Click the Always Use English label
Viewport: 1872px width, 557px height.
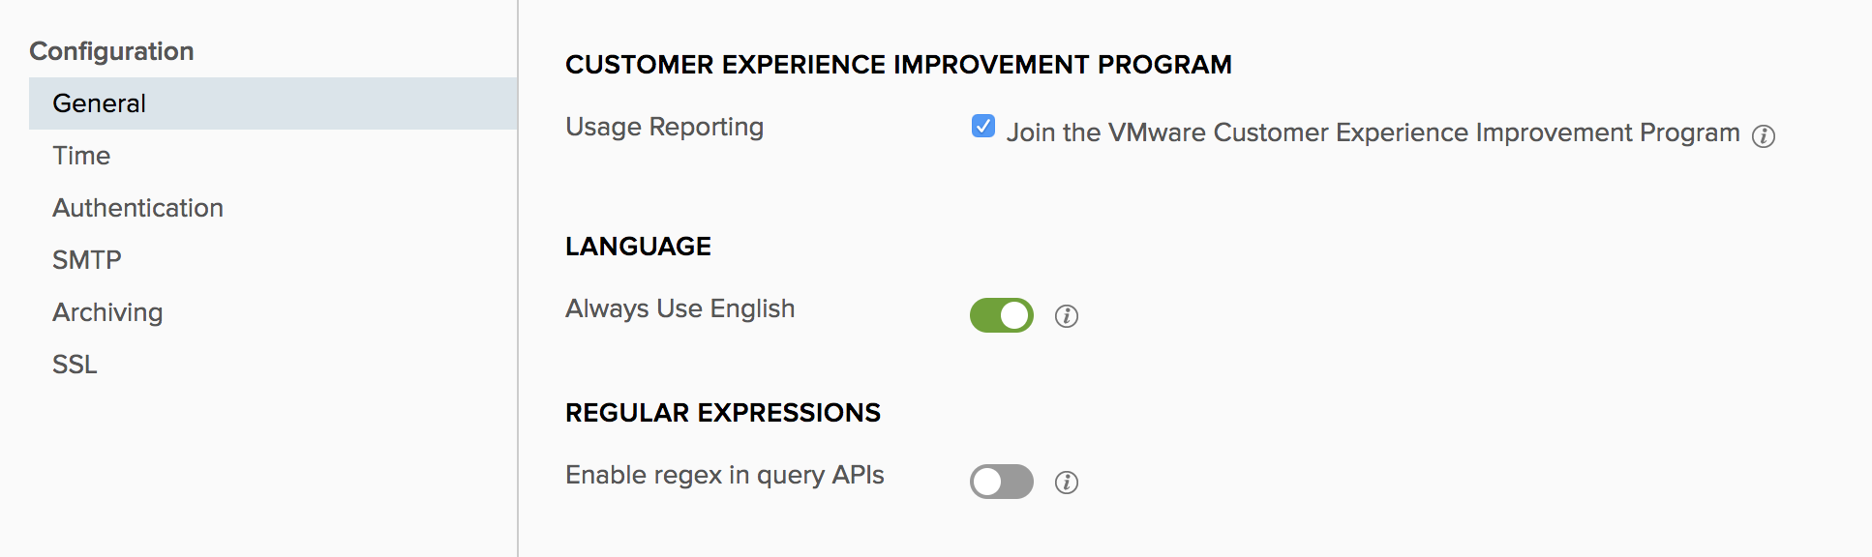(x=679, y=308)
